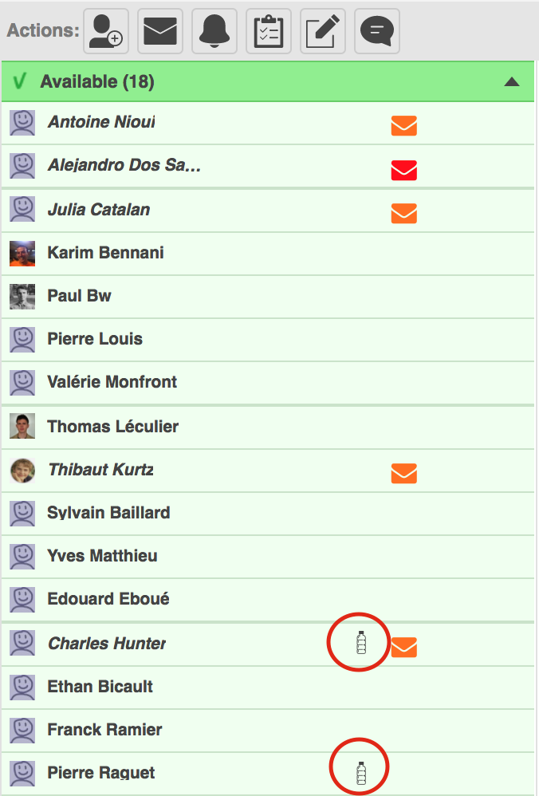Click Paul Bw's profile photo
The image size is (539, 796).
pos(22,296)
